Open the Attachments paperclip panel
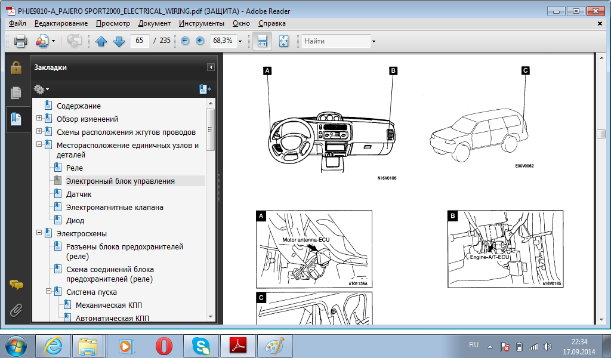The image size is (611, 358). coord(16,310)
